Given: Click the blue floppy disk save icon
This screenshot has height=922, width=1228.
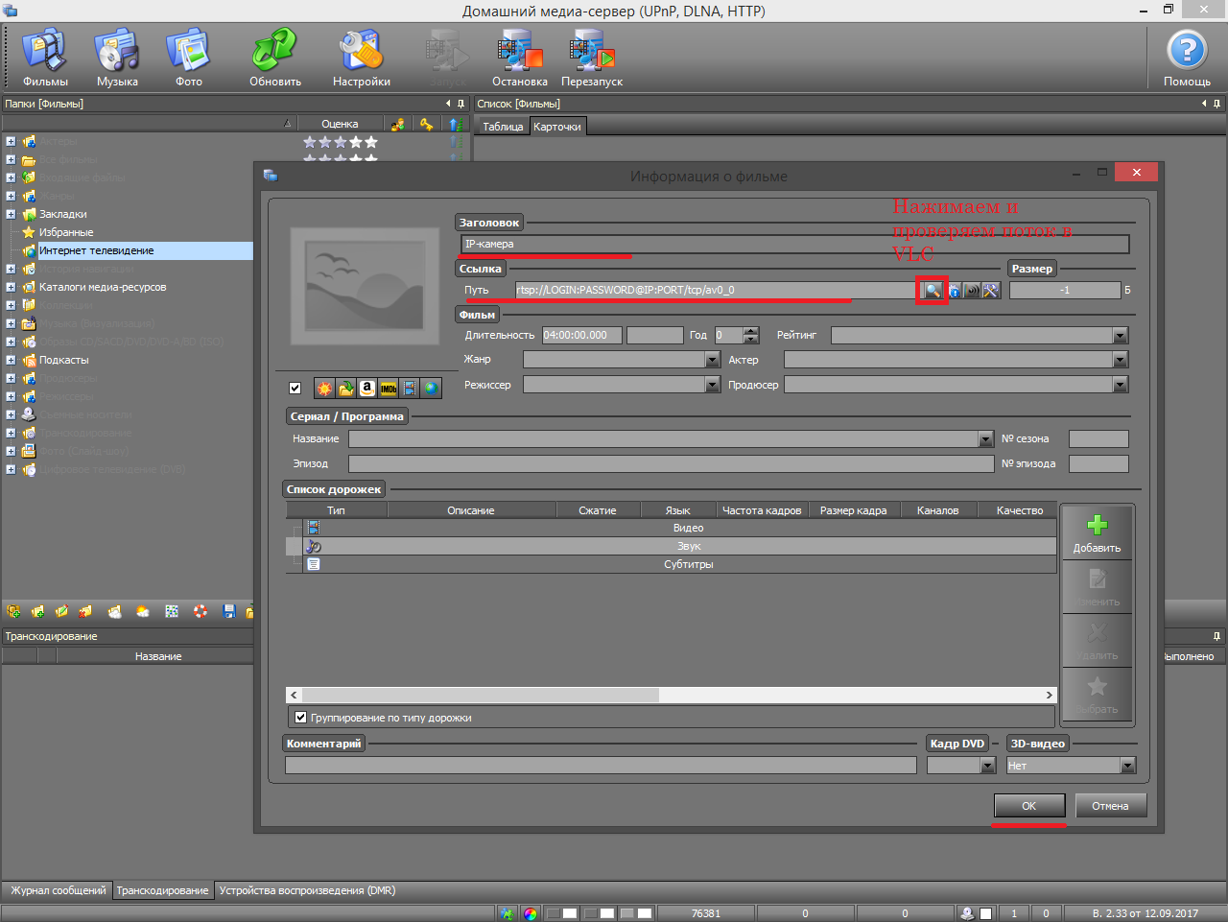Looking at the screenshot, I should (x=229, y=611).
